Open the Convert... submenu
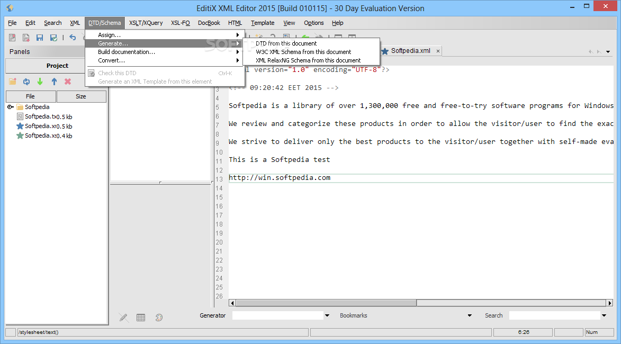 click(x=165, y=60)
